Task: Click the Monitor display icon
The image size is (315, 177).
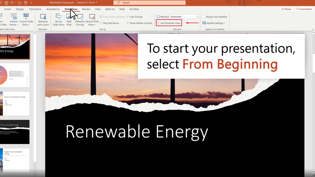Action: 158,17
